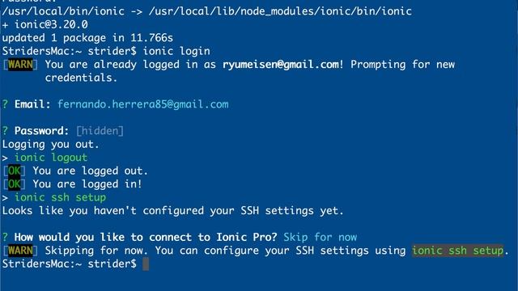518x291 pixels.
Task: Click the 'Skip for now' answer text
Action: click(321, 237)
